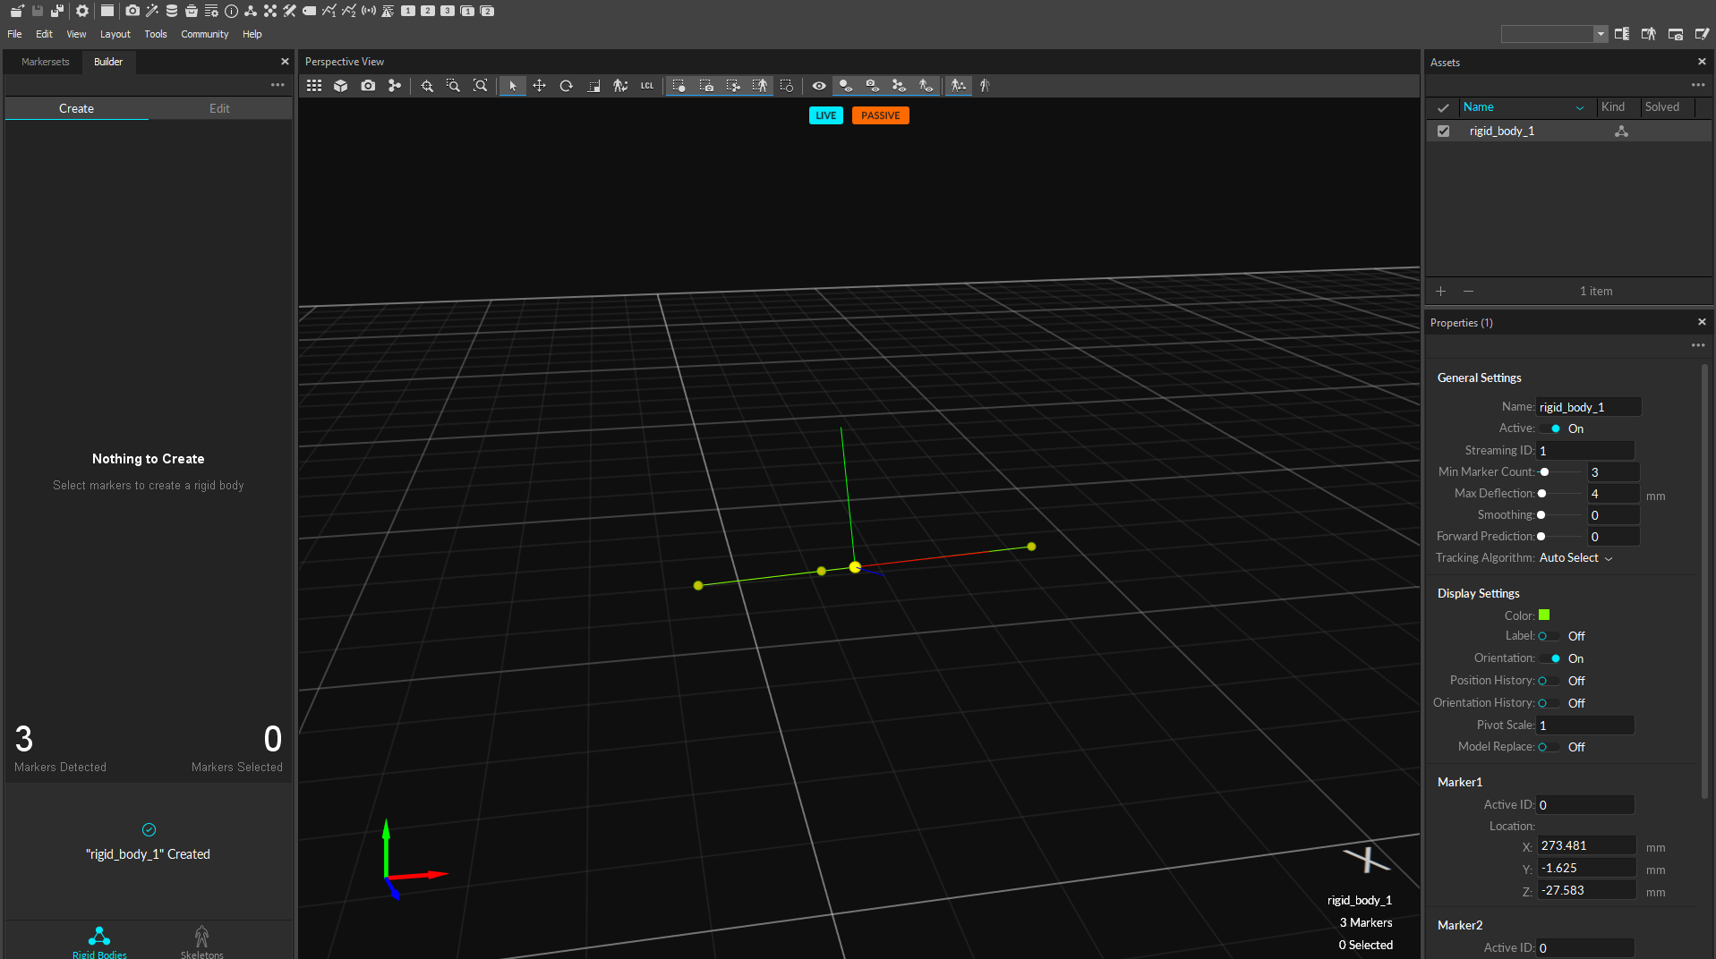
Task: Open the Skeletons builder at panel bottom
Action: pos(201,940)
